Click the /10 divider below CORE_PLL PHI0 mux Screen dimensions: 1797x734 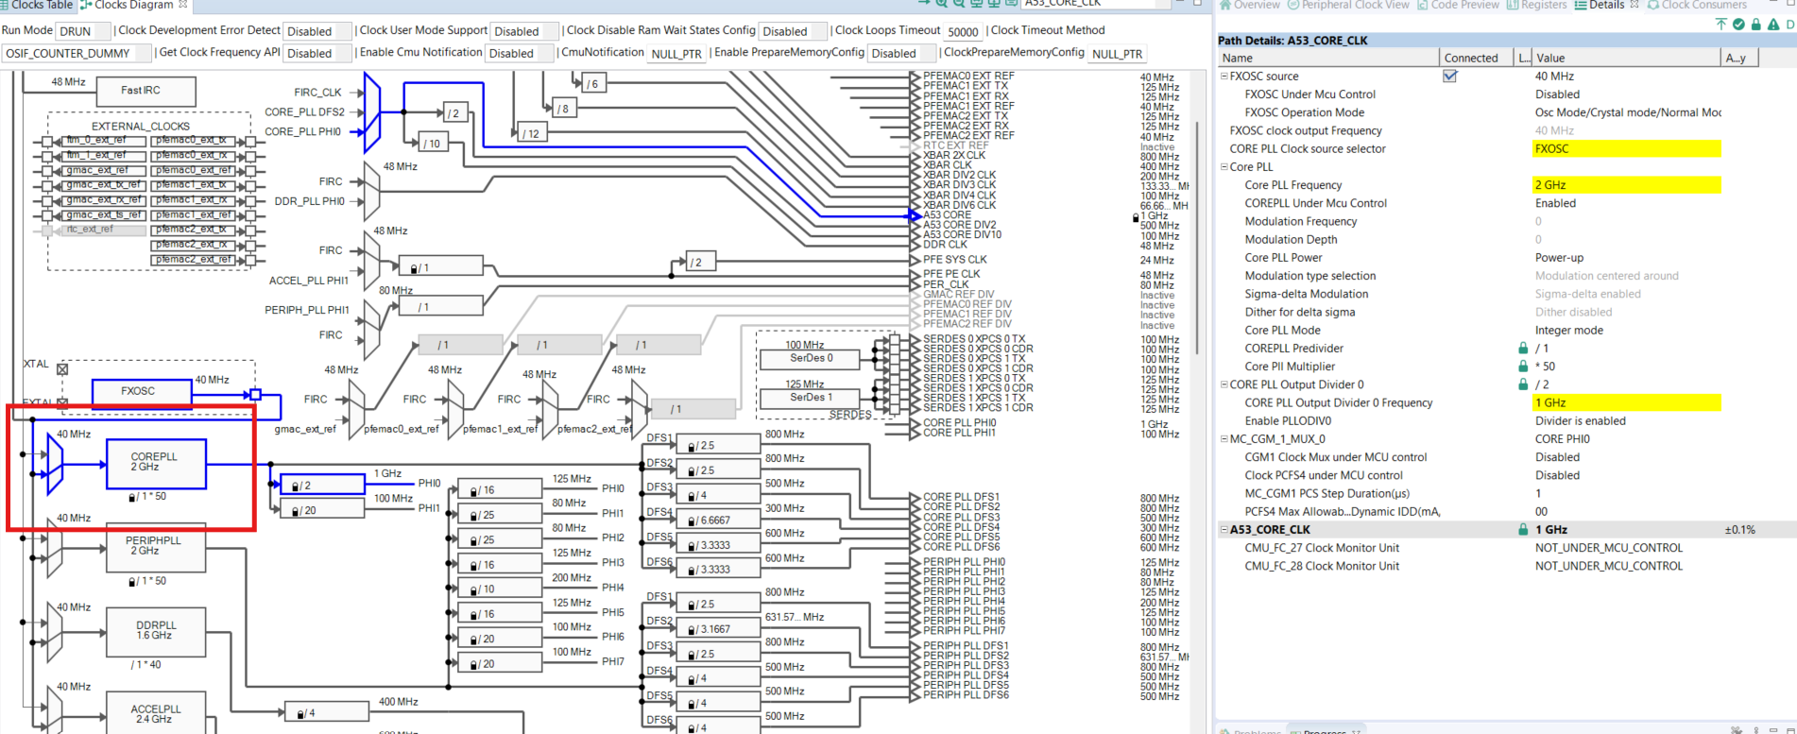click(432, 144)
